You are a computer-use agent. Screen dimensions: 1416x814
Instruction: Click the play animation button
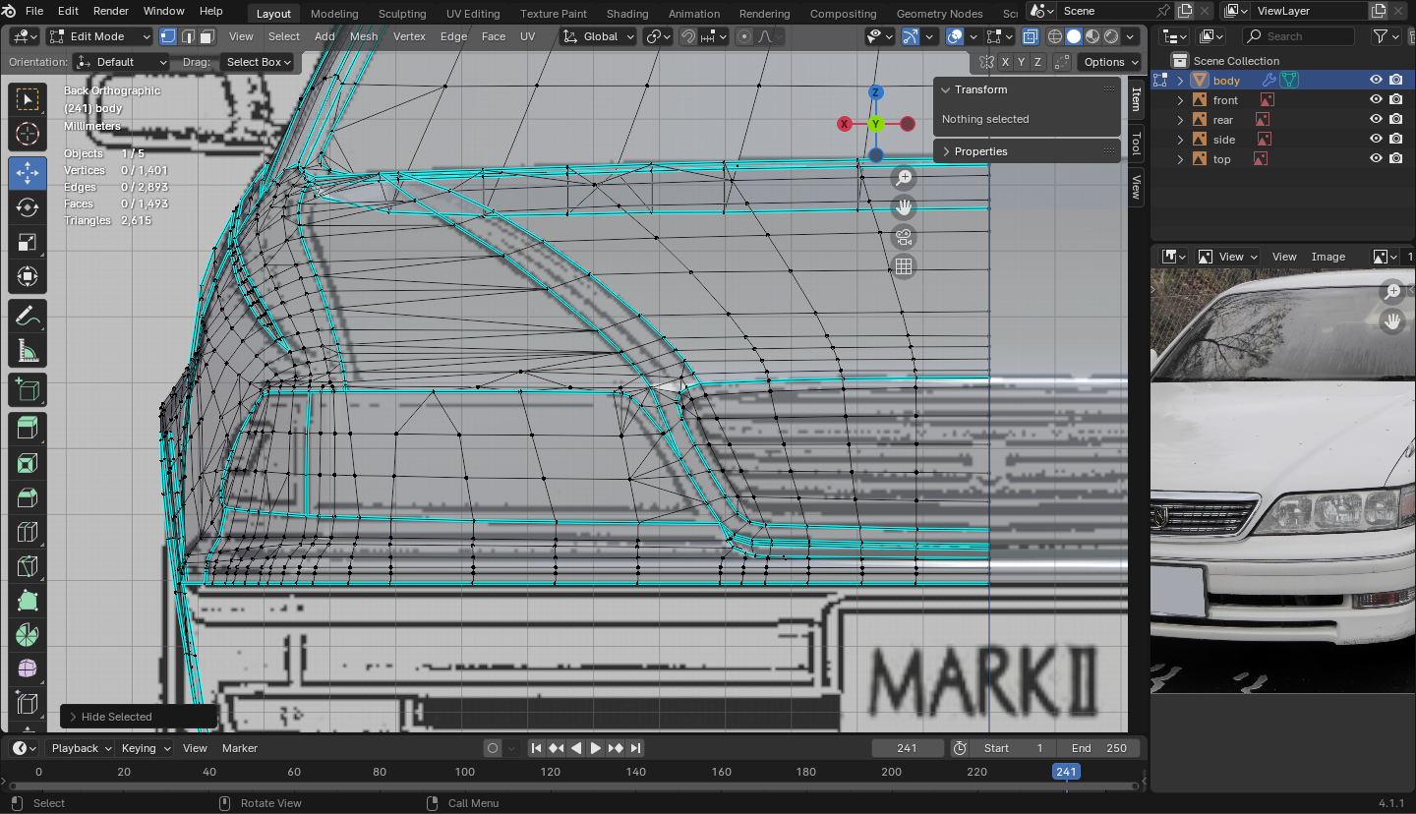(x=596, y=748)
